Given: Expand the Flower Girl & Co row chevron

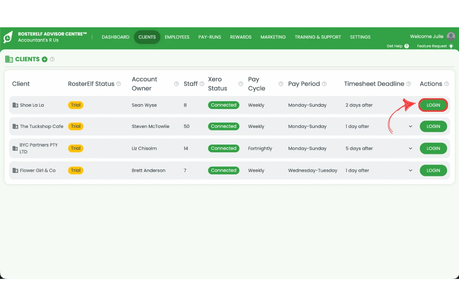Looking at the screenshot, I should [410, 170].
